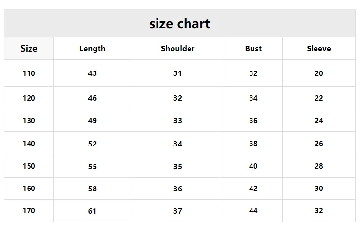The image size is (362, 233).
Task: Click the Sleeve value 26 cell
Action: point(319,143)
